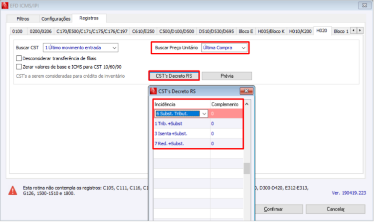Open the 0200/0206 register tab
The height and width of the screenshot is (222, 374).
coord(40,31)
